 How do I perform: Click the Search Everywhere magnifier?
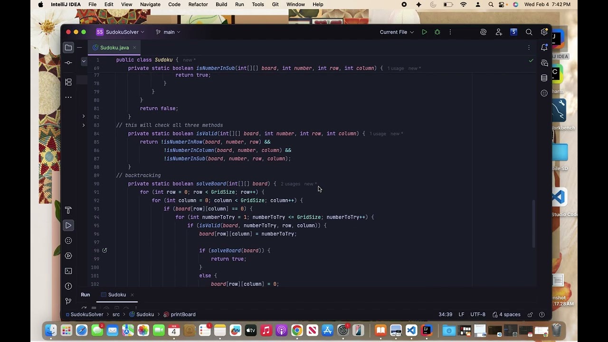coord(529,32)
